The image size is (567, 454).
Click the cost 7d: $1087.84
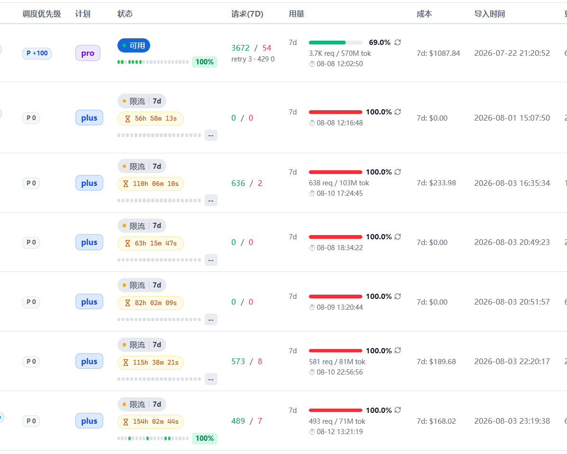(438, 53)
